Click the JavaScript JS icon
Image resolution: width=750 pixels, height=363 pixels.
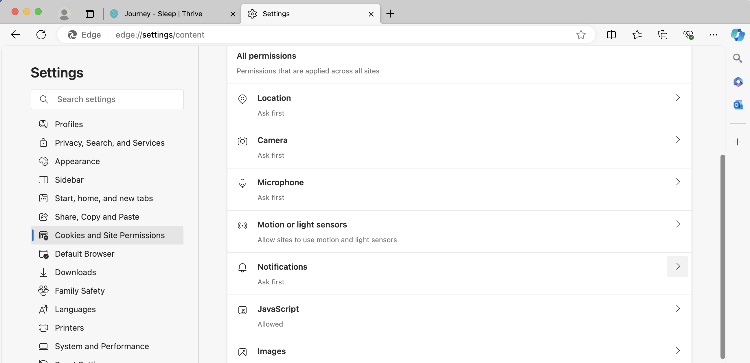pos(242,310)
